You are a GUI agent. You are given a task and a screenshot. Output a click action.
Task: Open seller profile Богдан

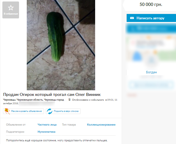point(151,72)
